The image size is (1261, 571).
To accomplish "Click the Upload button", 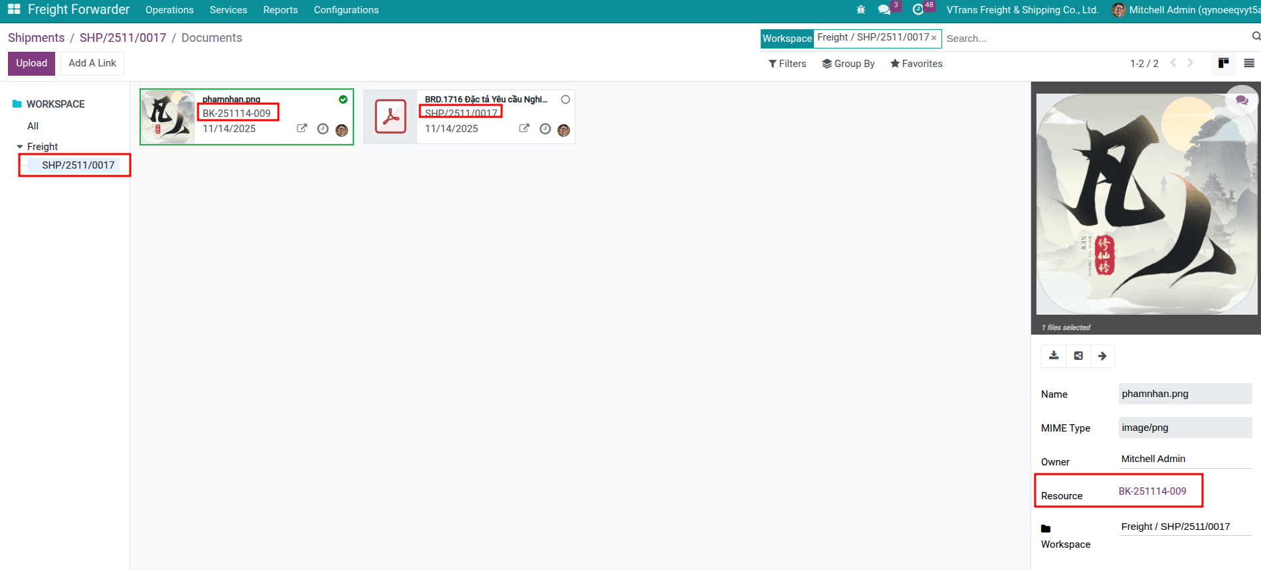I will pyautogui.click(x=31, y=63).
